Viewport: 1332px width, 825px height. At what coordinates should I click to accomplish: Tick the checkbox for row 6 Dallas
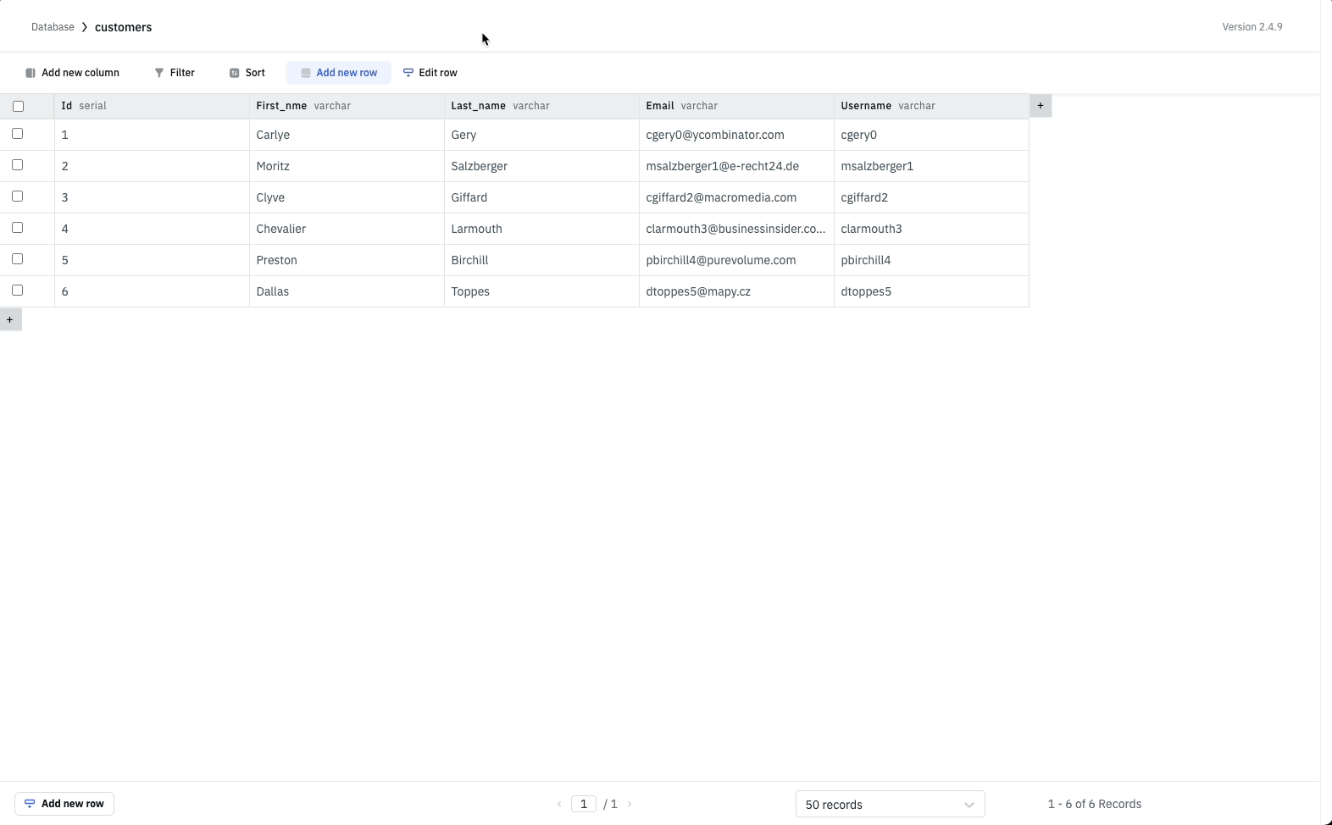point(18,291)
